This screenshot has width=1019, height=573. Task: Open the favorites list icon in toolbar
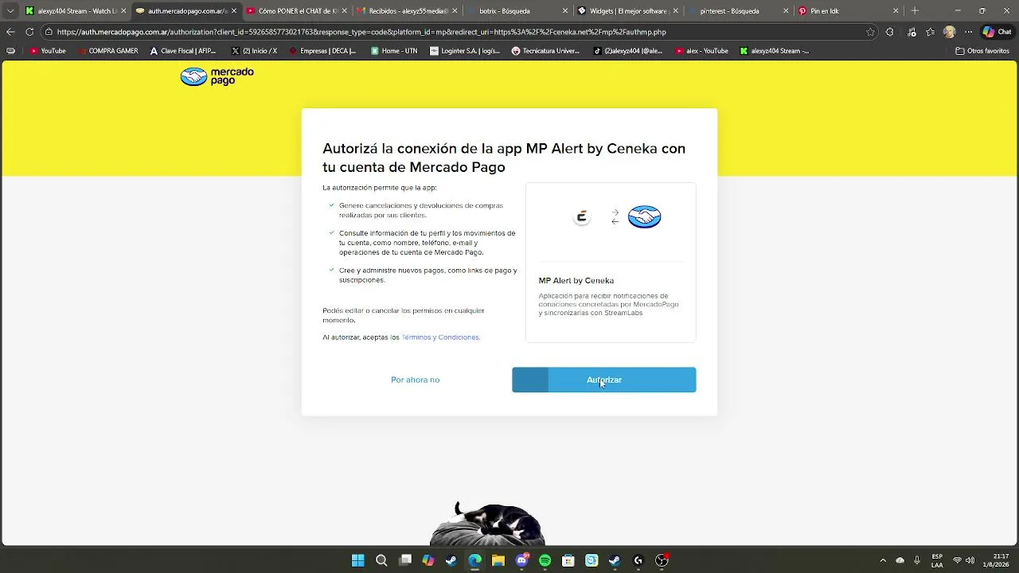(930, 32)
